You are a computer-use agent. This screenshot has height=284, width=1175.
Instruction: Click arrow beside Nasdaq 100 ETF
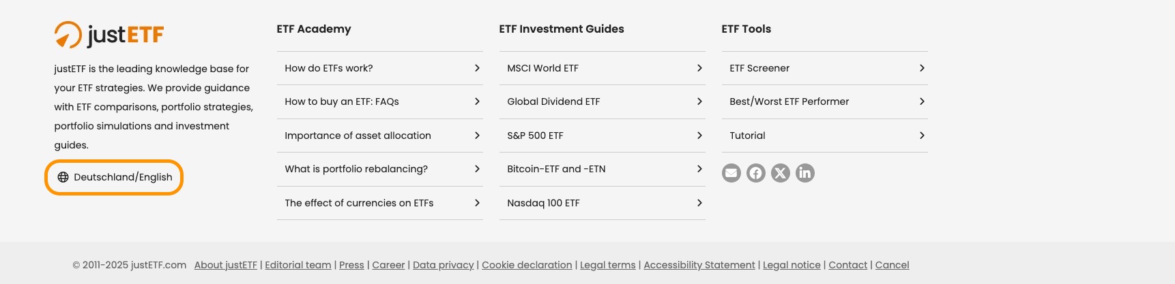699,203
